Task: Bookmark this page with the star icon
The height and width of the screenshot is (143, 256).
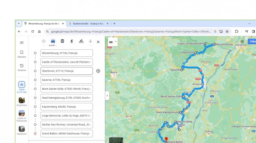Action: click(227, 31)
